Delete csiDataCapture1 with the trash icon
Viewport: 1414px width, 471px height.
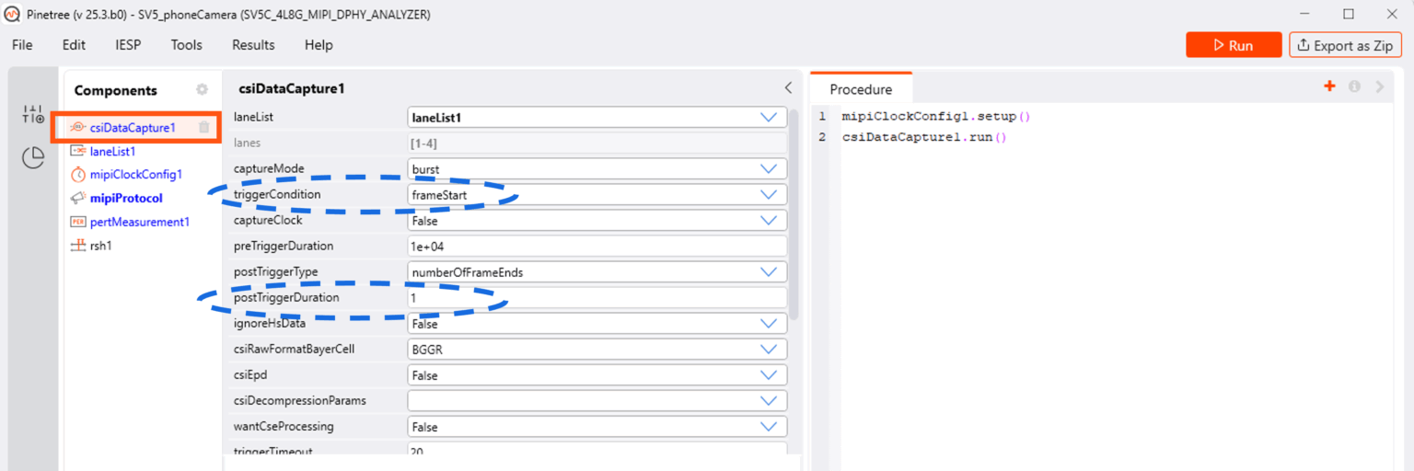204,128
